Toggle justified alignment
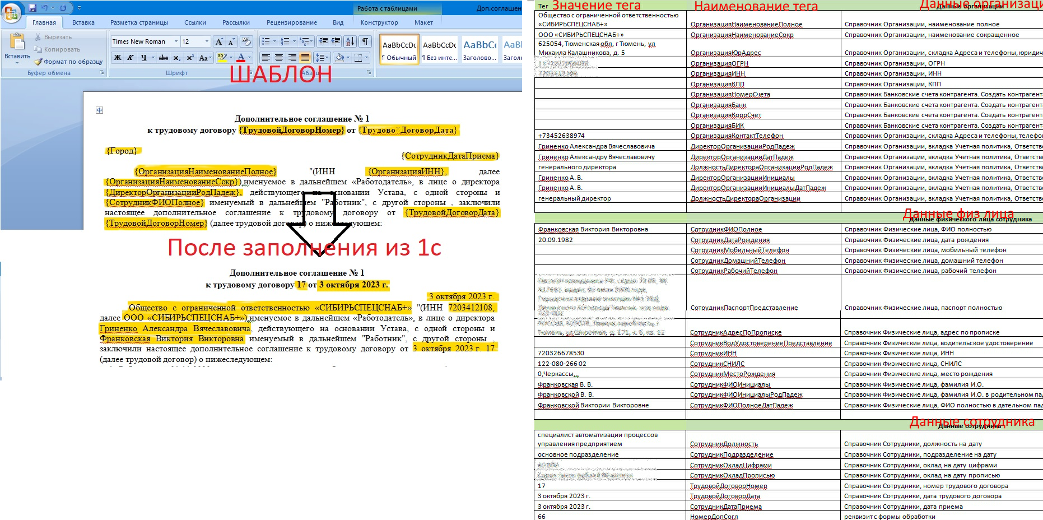 [305, 57]
